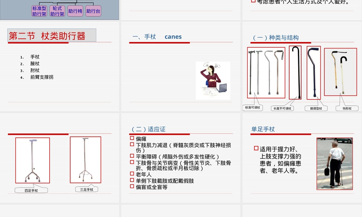The width and height of the screenshot is (362, 217).
Task: Click the bullet starting 下肢肌力减退
Action: tap(183, 148)
